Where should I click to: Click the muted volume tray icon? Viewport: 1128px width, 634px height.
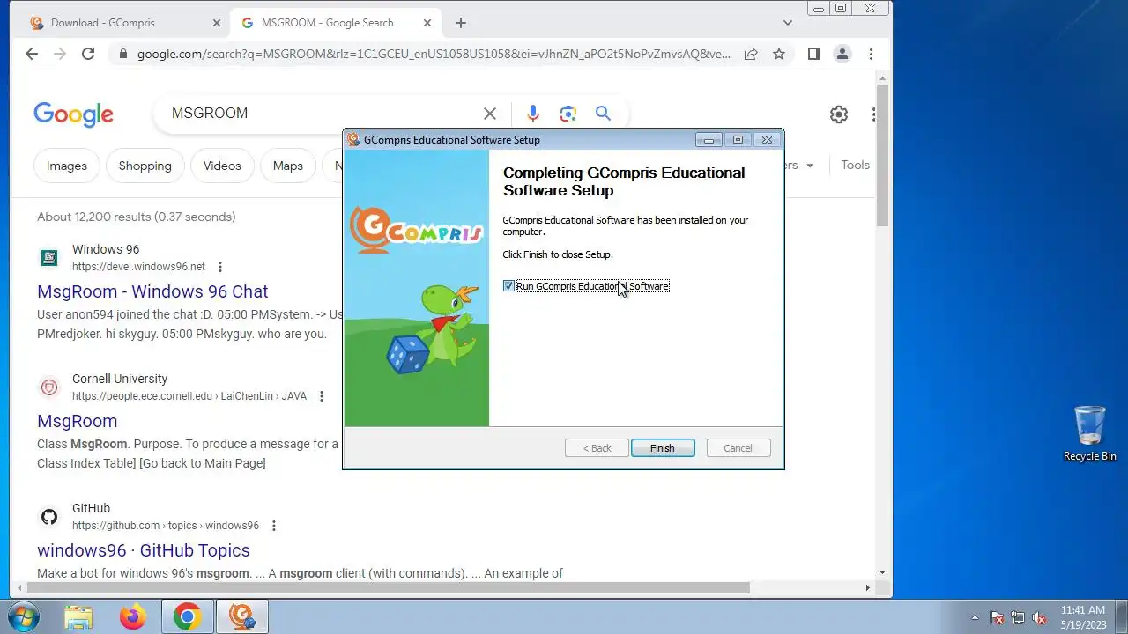pos(1039,617)
